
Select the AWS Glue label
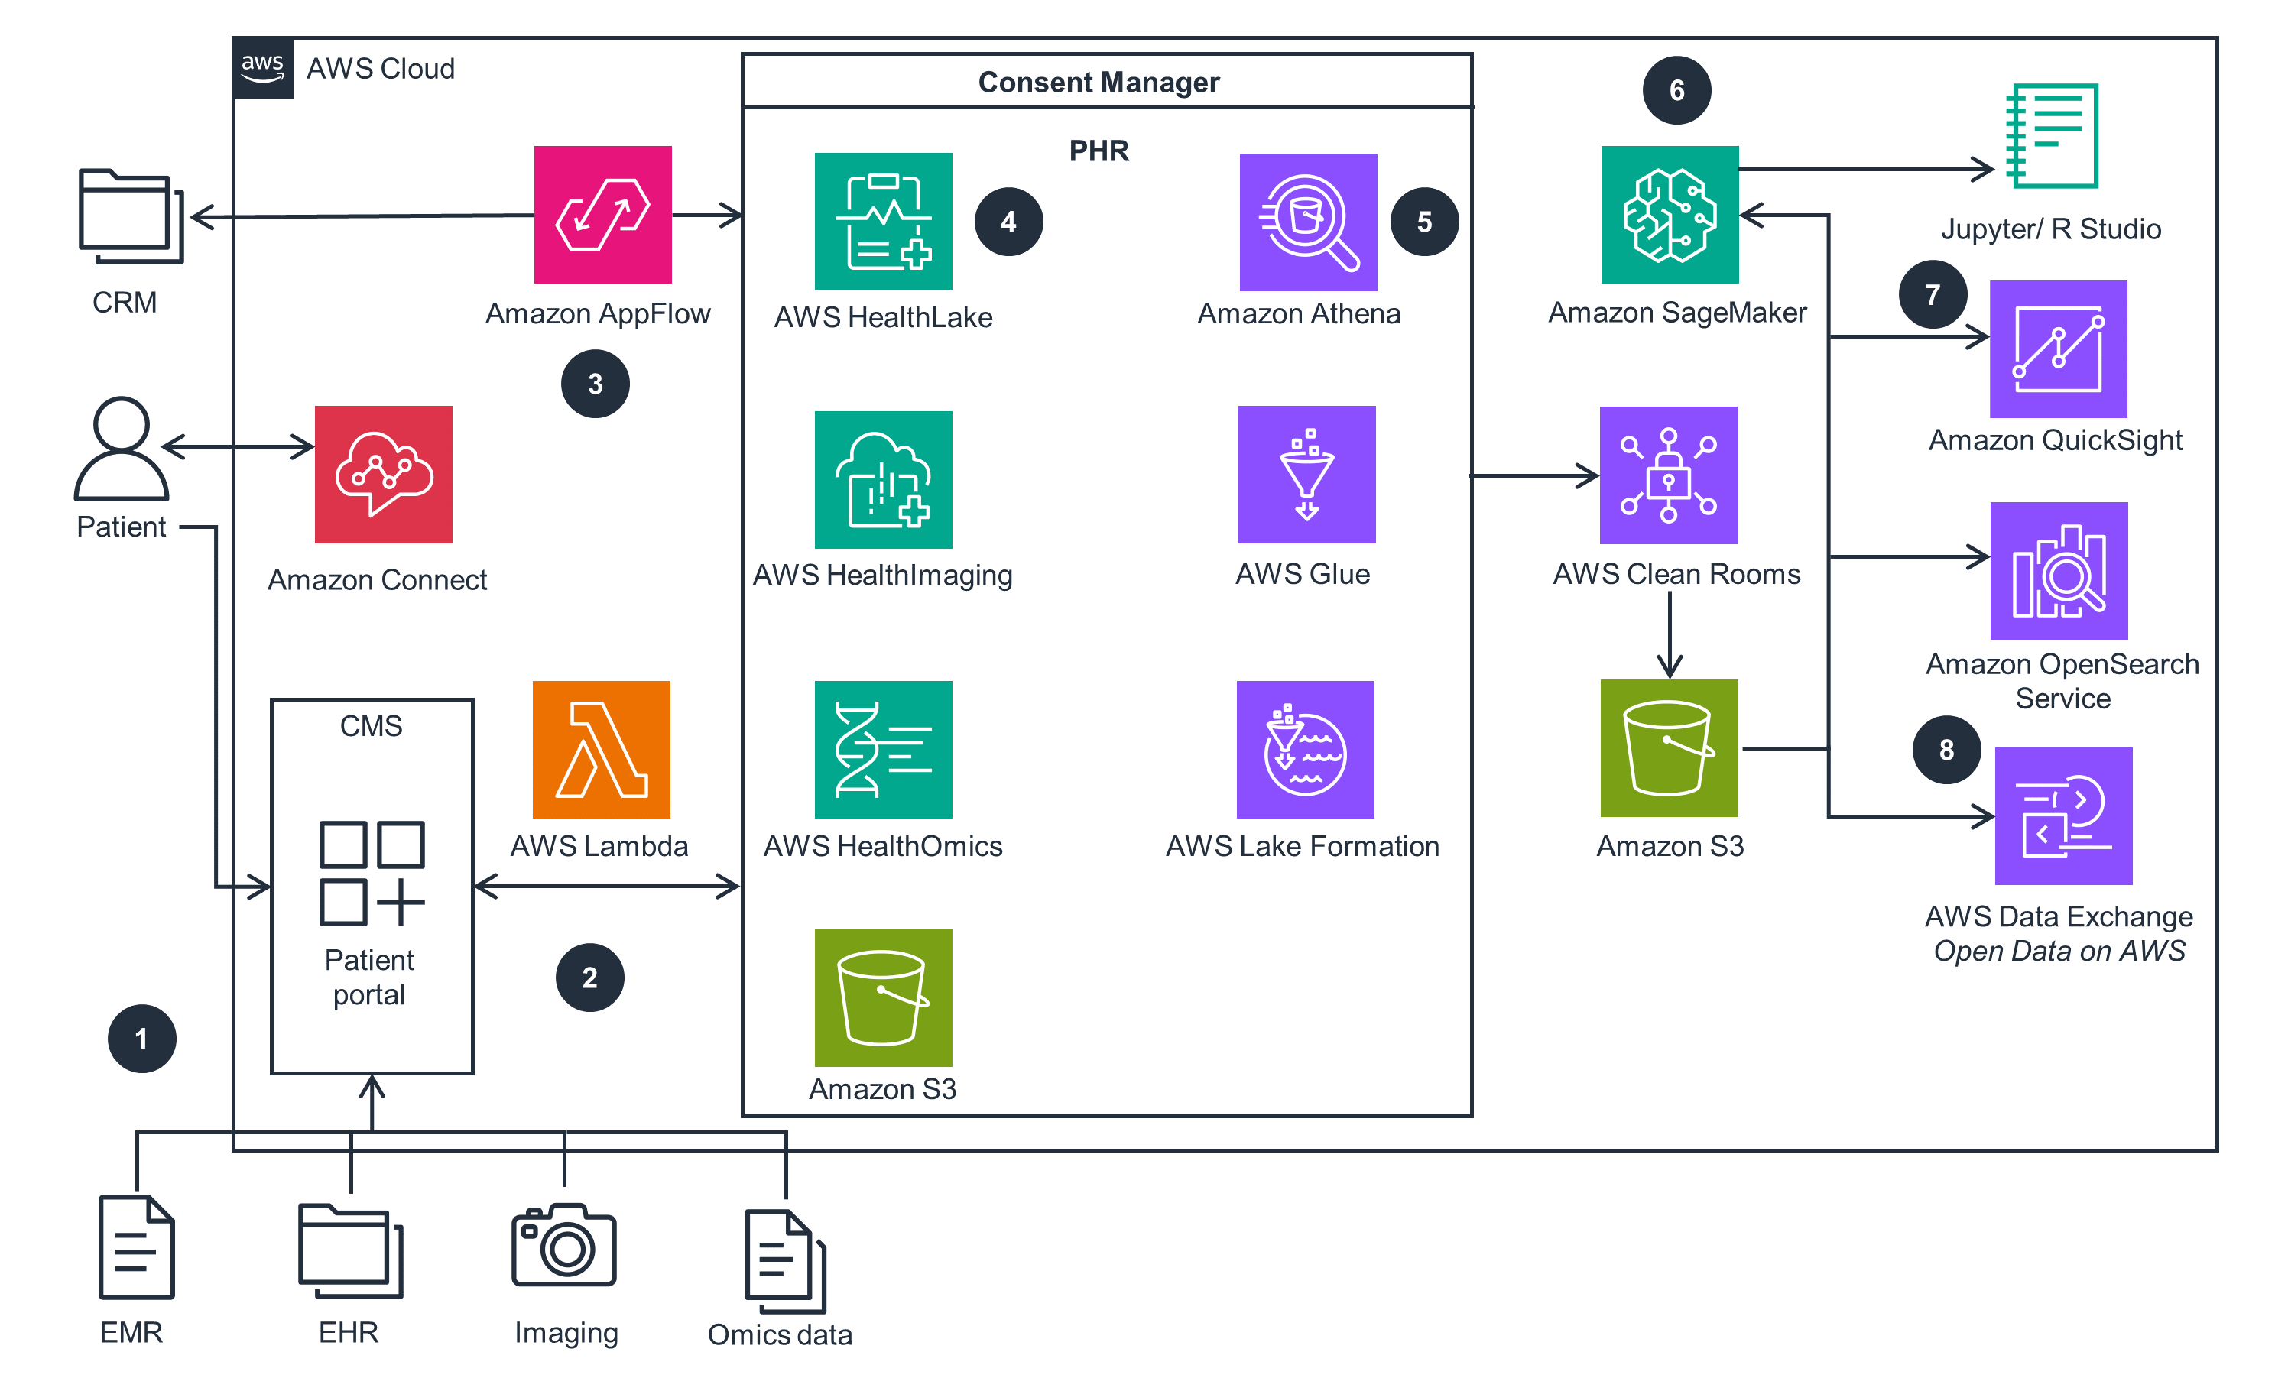[x=1303, y=574]
